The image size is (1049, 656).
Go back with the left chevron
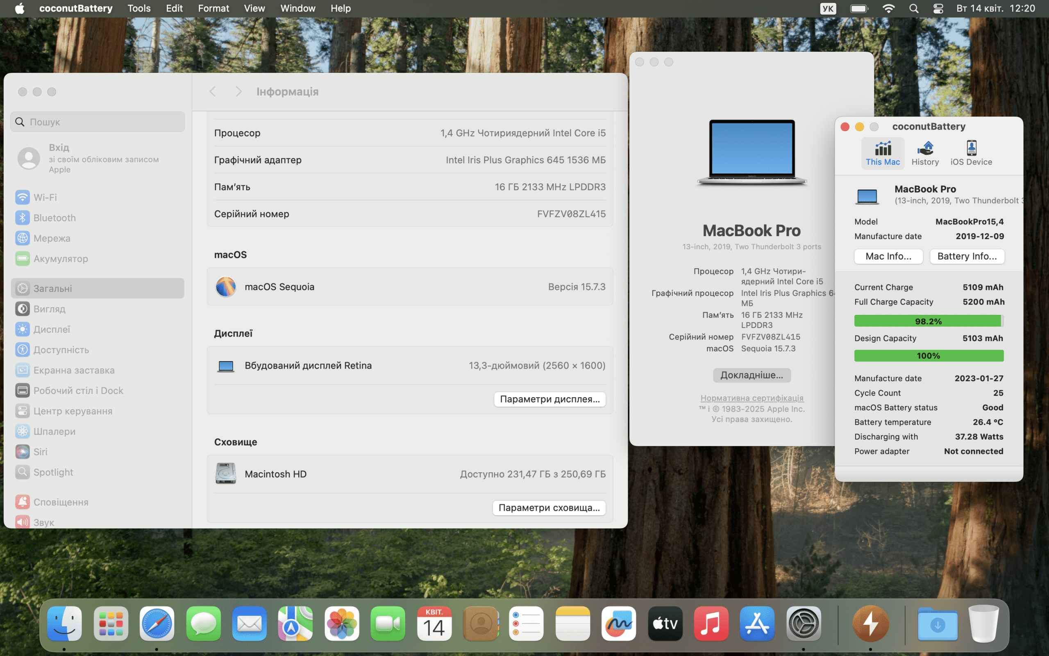point(212,91)
